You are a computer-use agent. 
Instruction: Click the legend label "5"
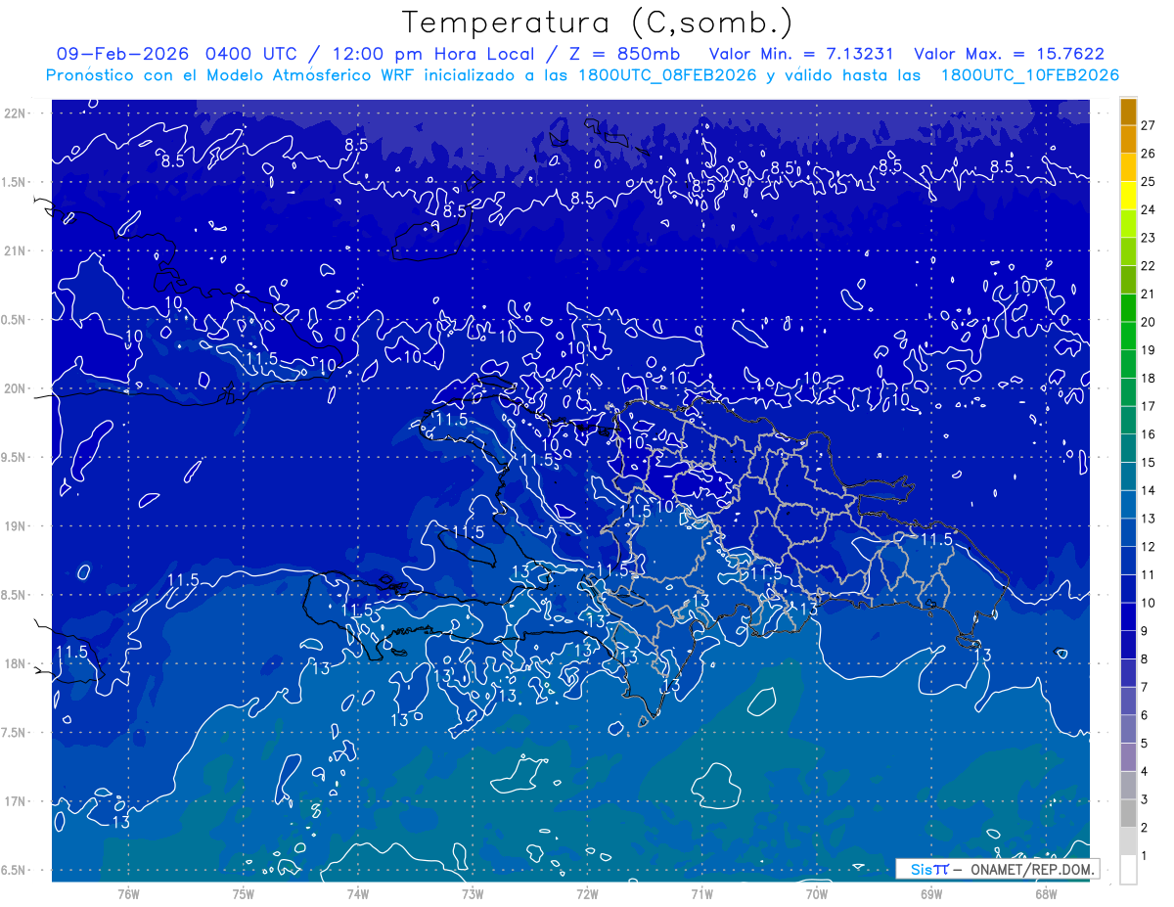tap(1144, 744)
